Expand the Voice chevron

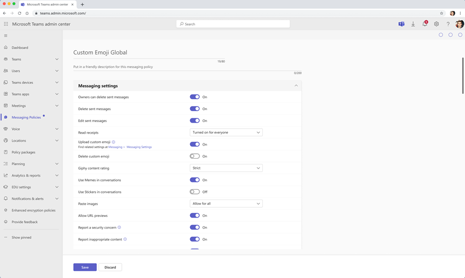pos(57,129)
